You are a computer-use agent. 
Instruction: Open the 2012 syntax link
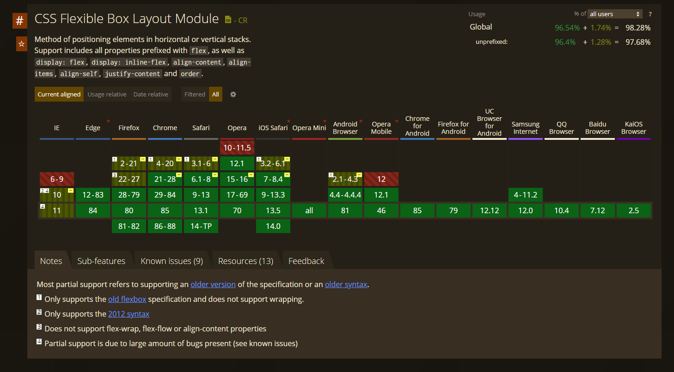click(x=129, y=314)
